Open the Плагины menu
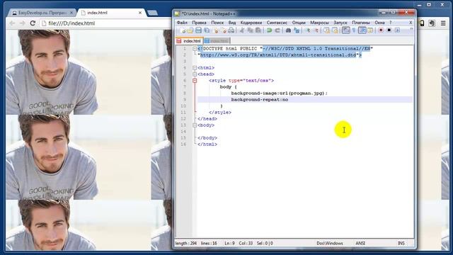Image resolution: width=453 pixels, height=255 pixels. (360, 23)
